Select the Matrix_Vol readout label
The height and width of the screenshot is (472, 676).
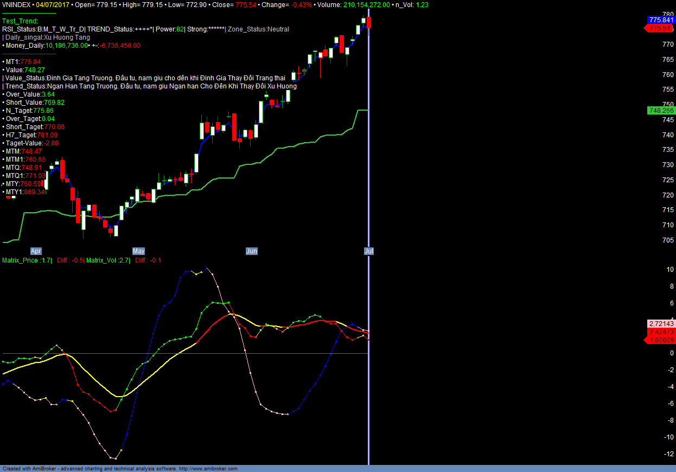tap(107, 260)
